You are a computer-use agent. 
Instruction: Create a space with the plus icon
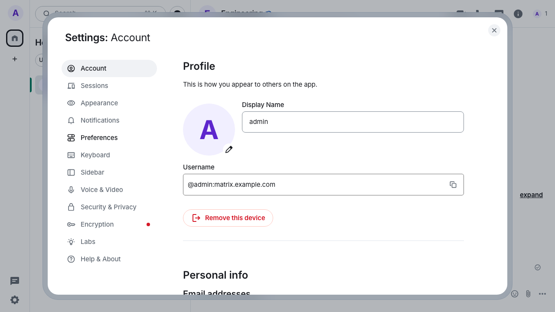(15, 59)
